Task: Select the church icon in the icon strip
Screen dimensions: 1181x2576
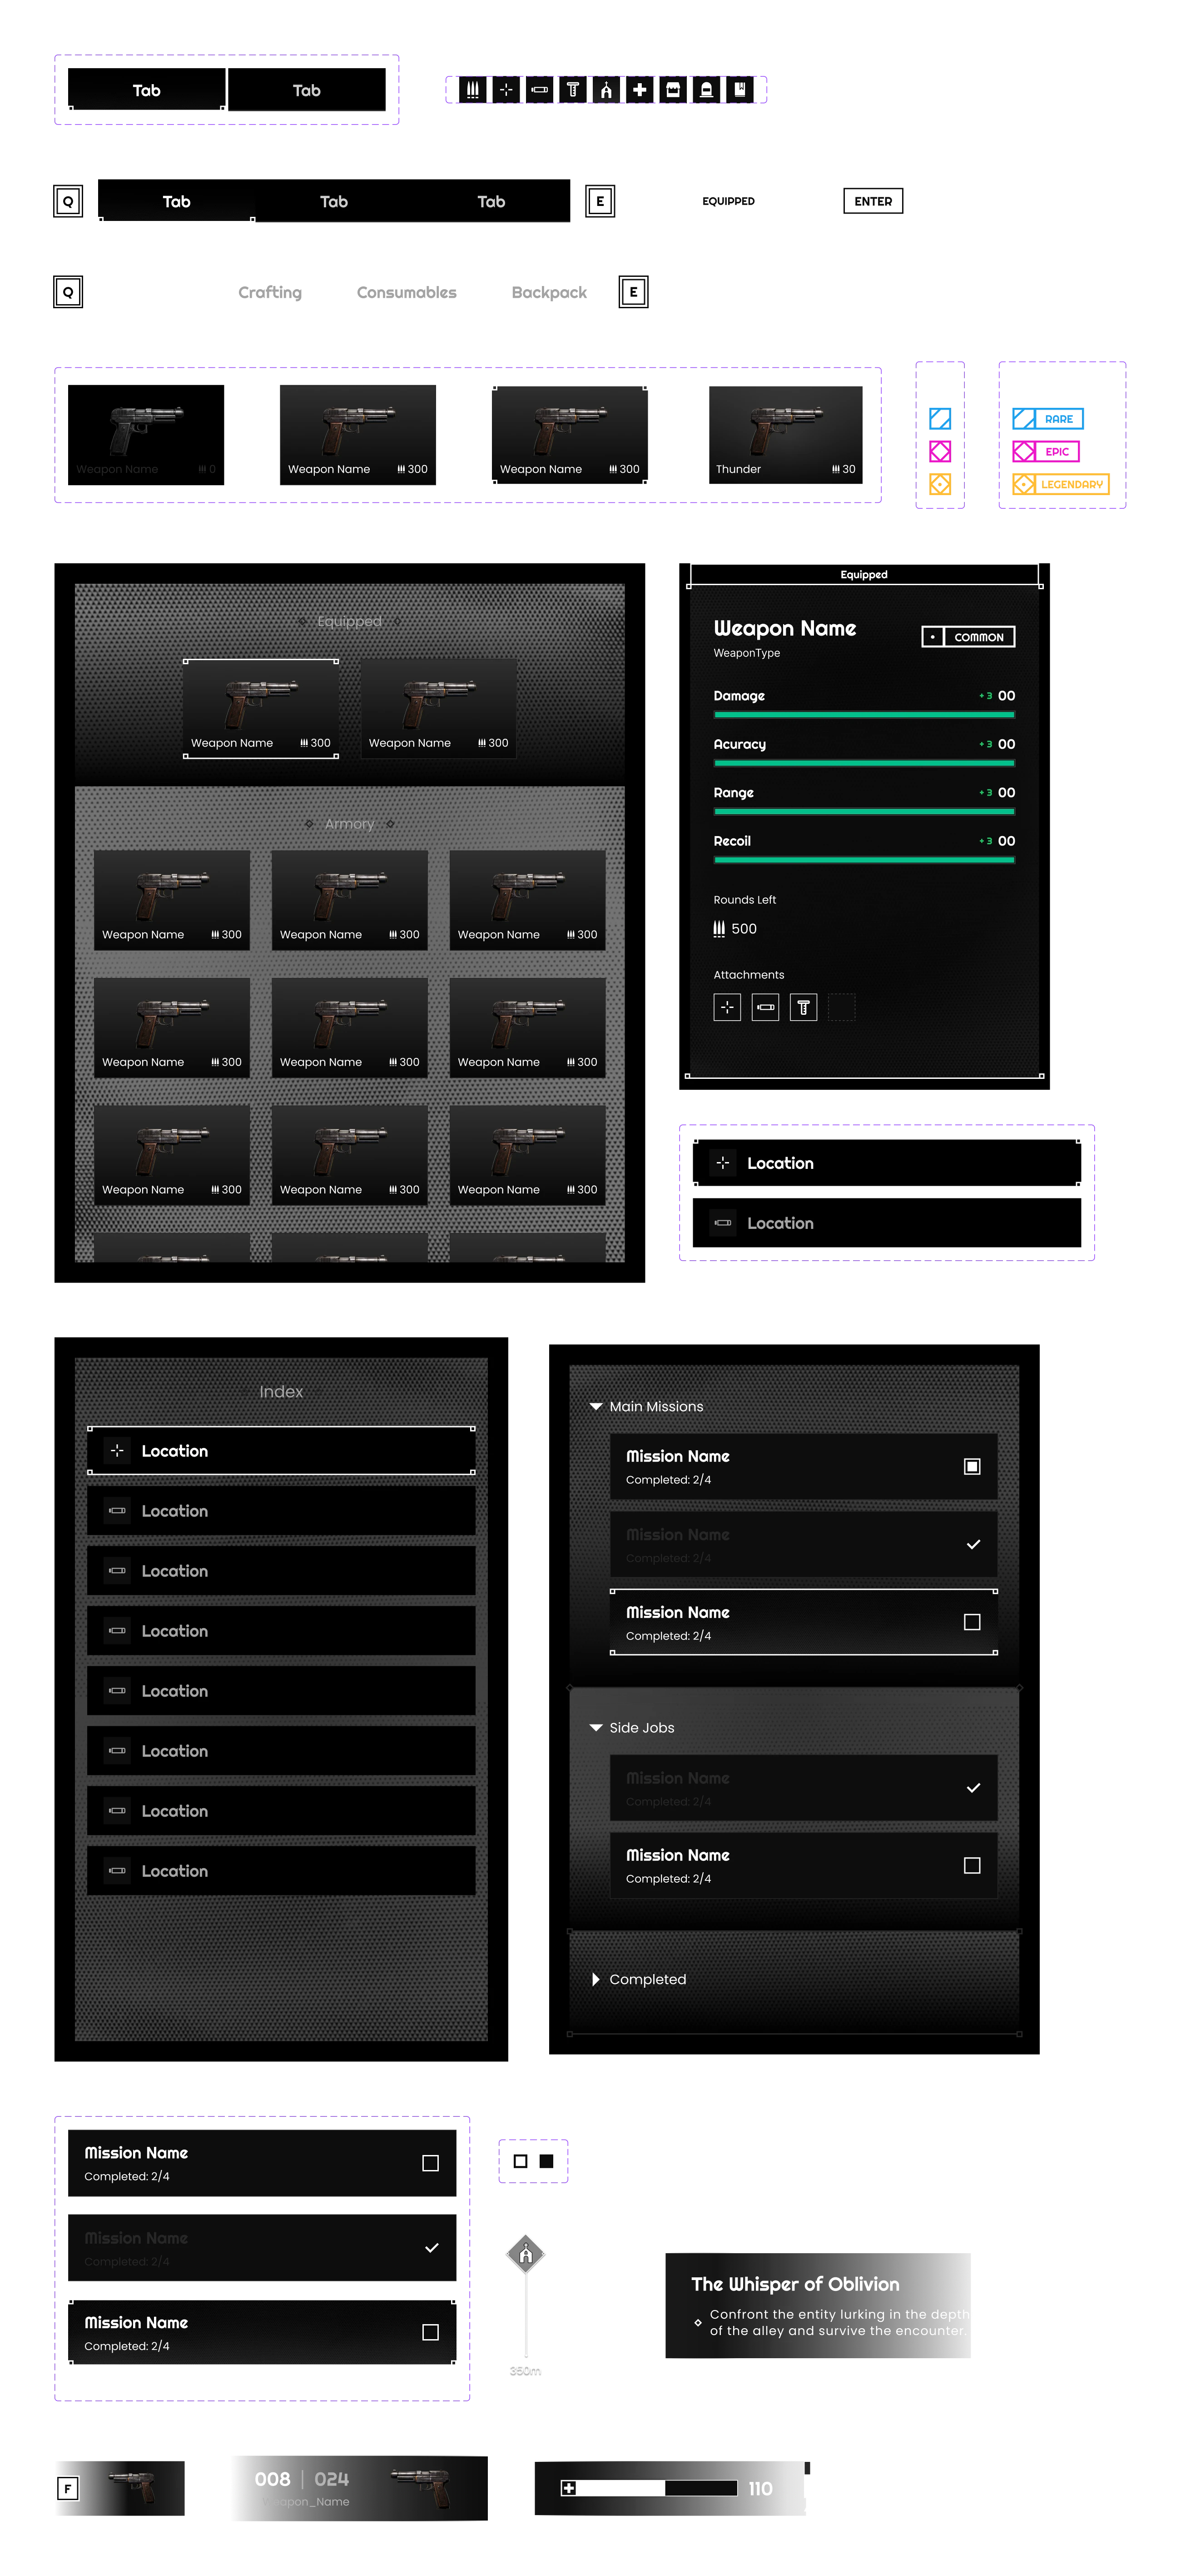Action: (606, 90)
